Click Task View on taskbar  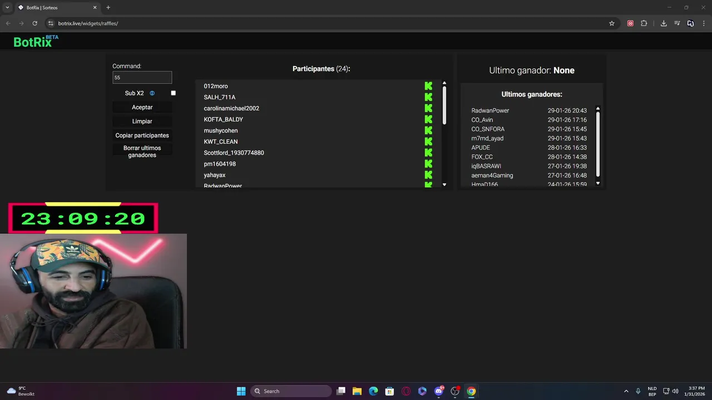(x=341, y=391)
